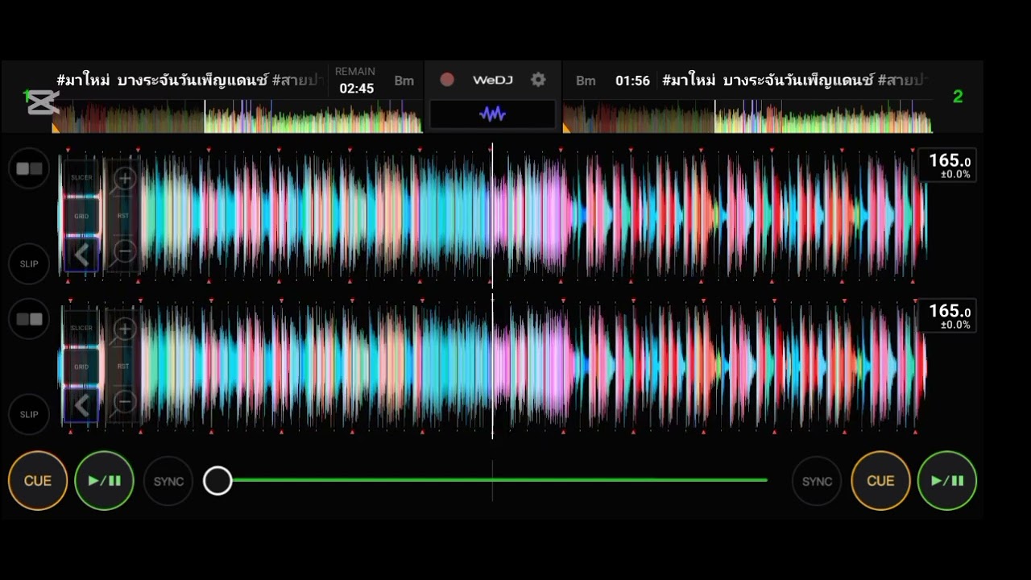Viewport: 1031px width, 580px height.
Task: Click deck 2 key label Bm
Action: coord(586,81)
